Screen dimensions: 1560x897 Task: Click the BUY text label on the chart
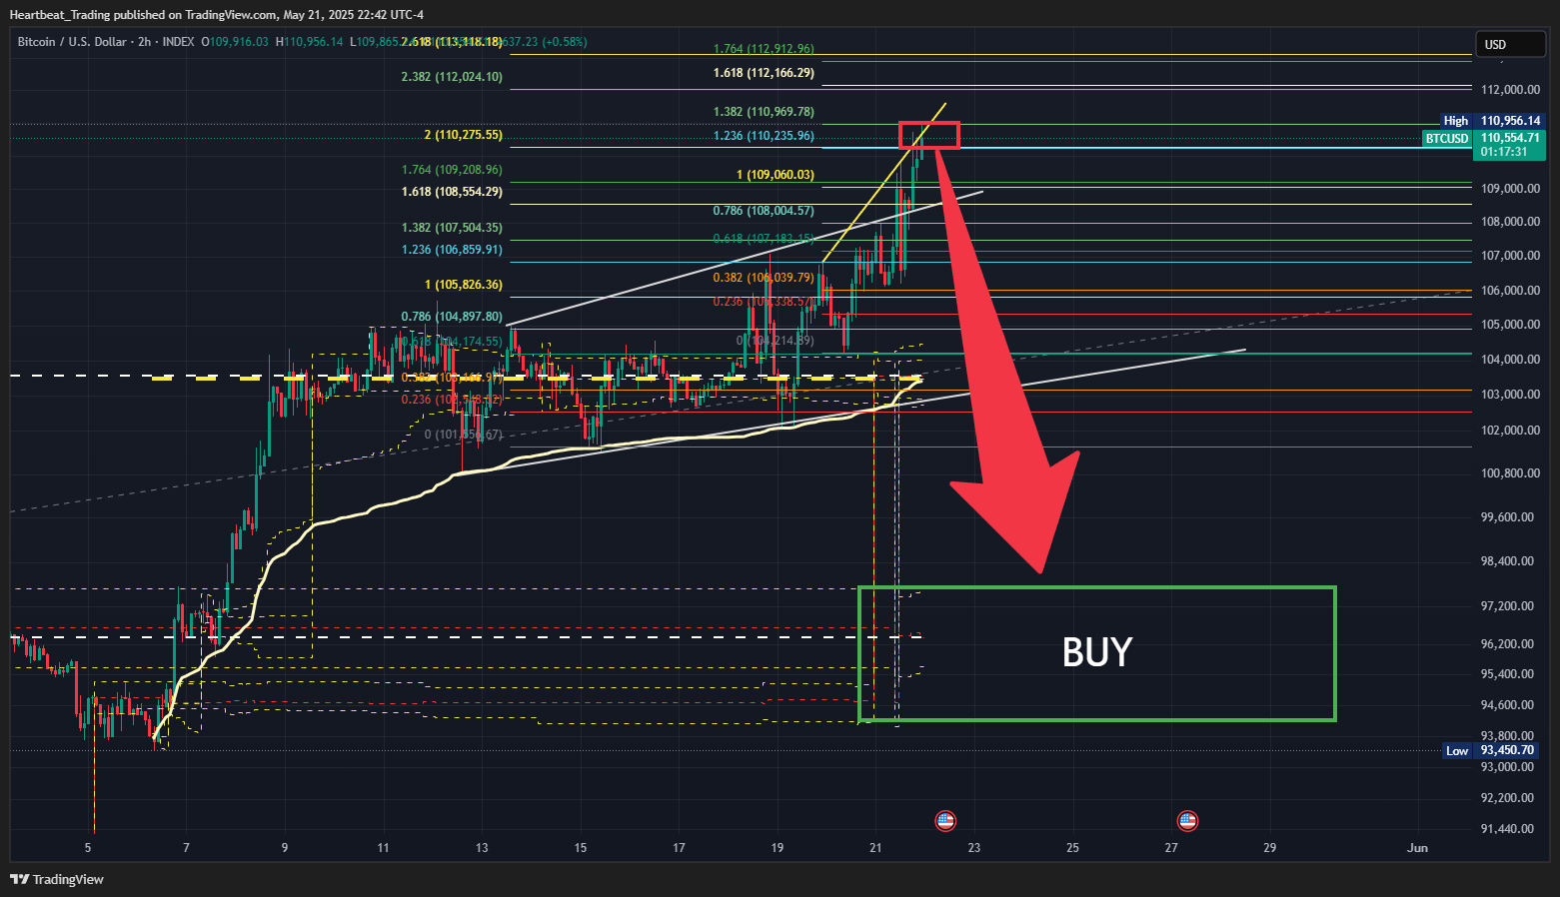1097,652
